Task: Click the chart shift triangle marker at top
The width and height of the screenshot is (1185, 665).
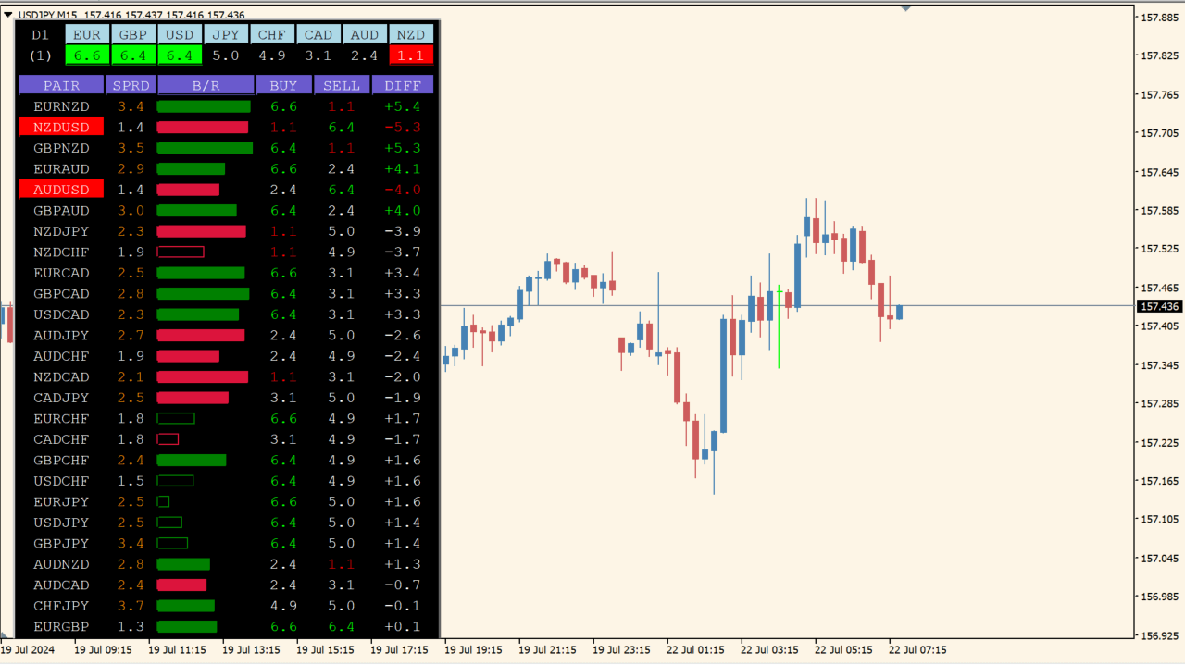Action: pyautogui.click(x=906, y=7)
